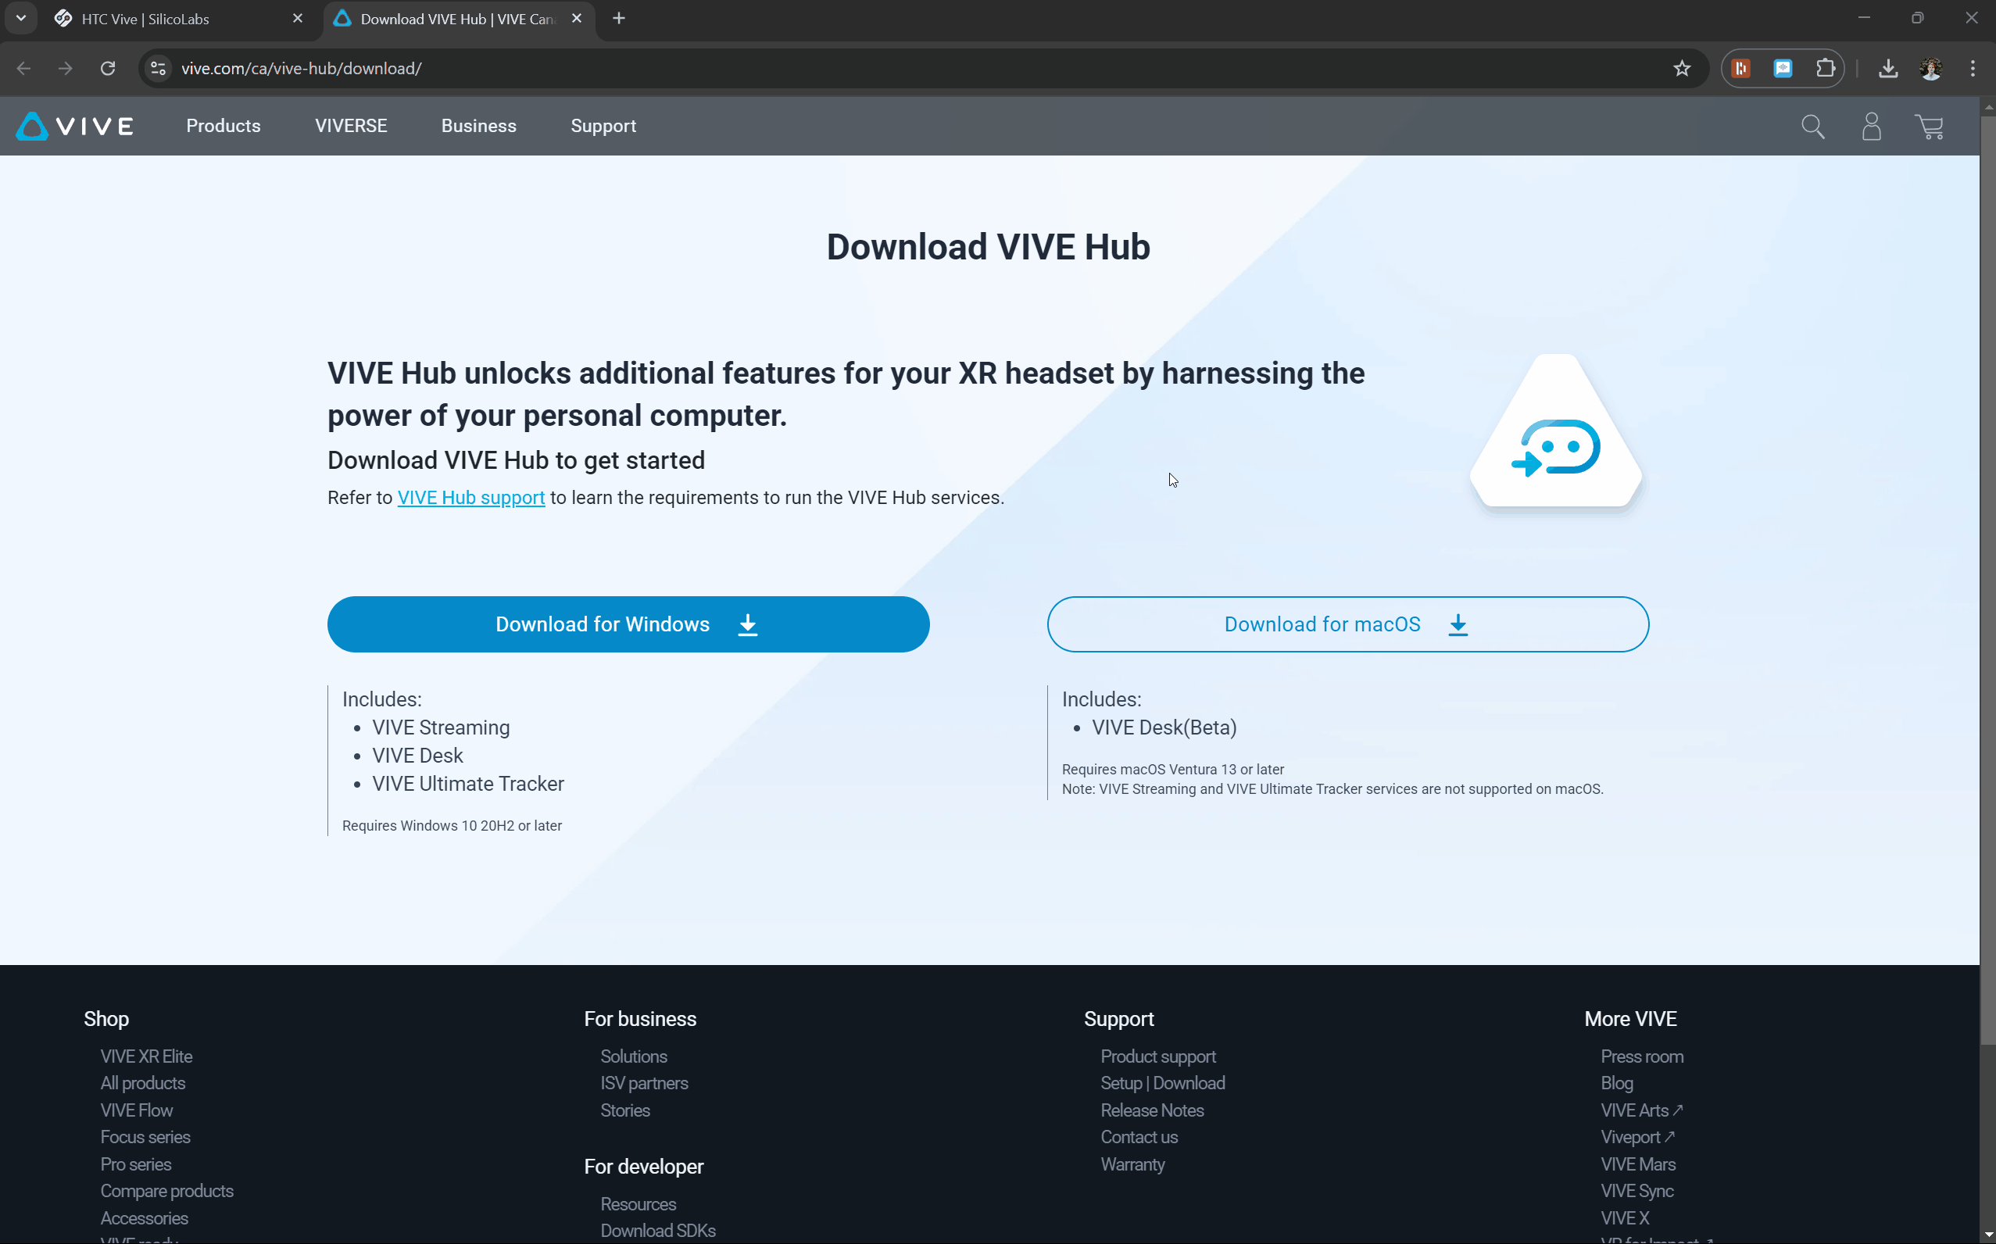This screenshot has width=1996, height=1244.
Task: Click the 'VIVE Desk(Beta)' list item text
Action: (x=1164, y=728)
